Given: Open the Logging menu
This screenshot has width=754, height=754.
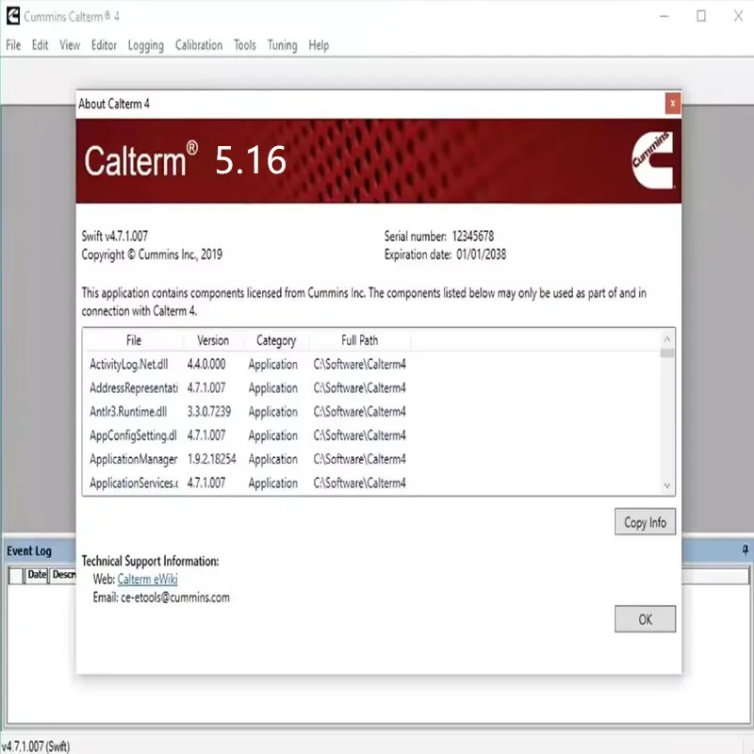Looking at the screenshot, I should [145, 44].
